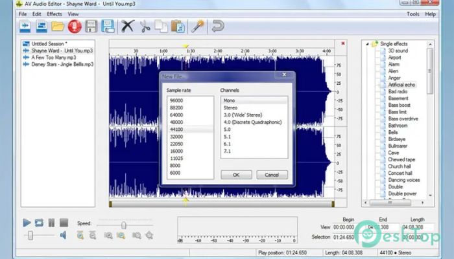Image resolution: width=454 pixels, height=259 pixels.
Task: Click the effects panel scroll-down arrow
Action: pyautogui.click(x=430, y=196)
